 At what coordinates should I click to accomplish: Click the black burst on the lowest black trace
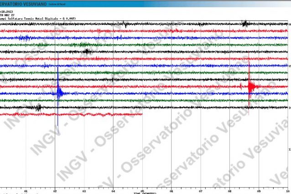point(38,108)
